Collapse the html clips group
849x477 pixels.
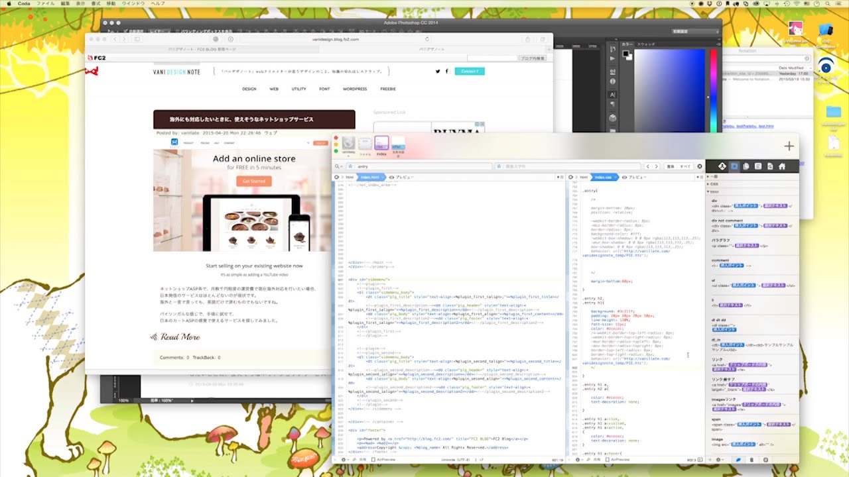(708, 191)
